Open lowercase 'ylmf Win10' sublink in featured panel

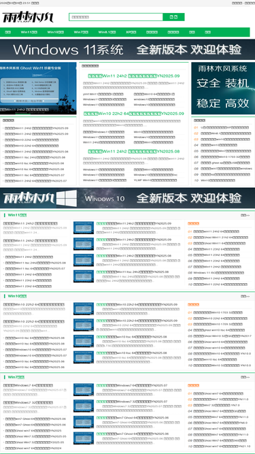pos(103,94)
